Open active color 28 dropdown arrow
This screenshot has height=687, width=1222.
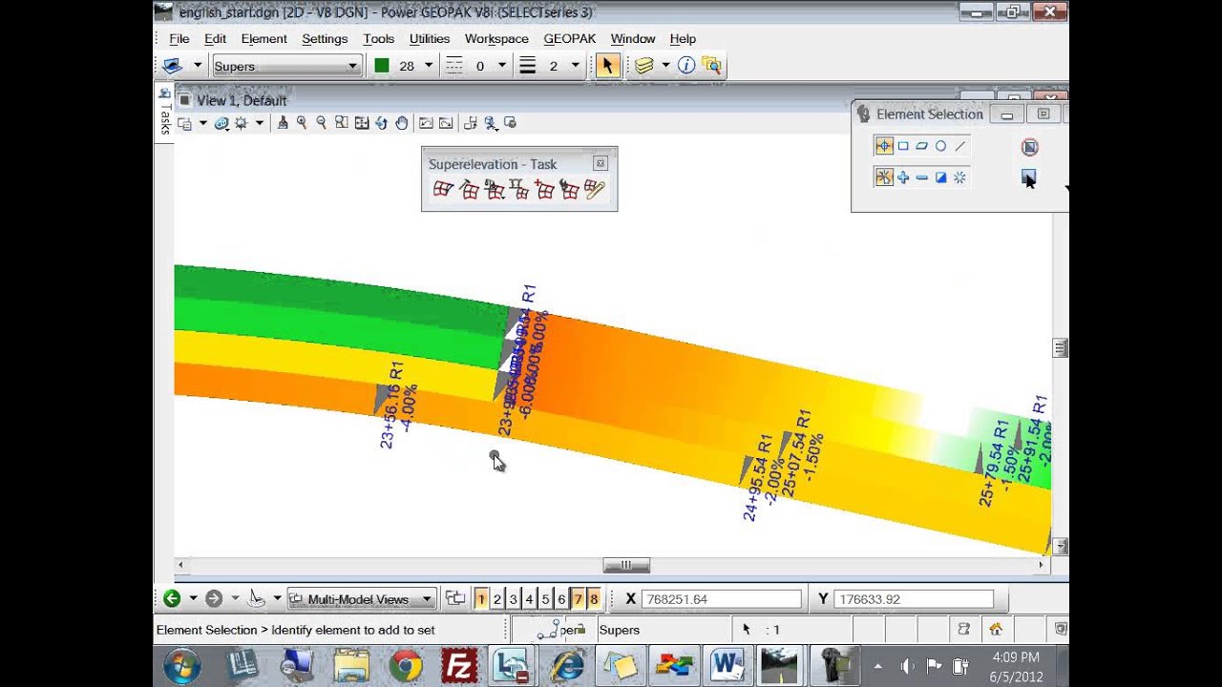click(x=428, y=66)
